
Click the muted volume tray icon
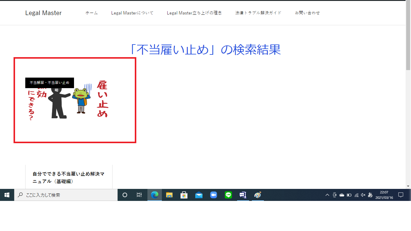coord(363,195)
